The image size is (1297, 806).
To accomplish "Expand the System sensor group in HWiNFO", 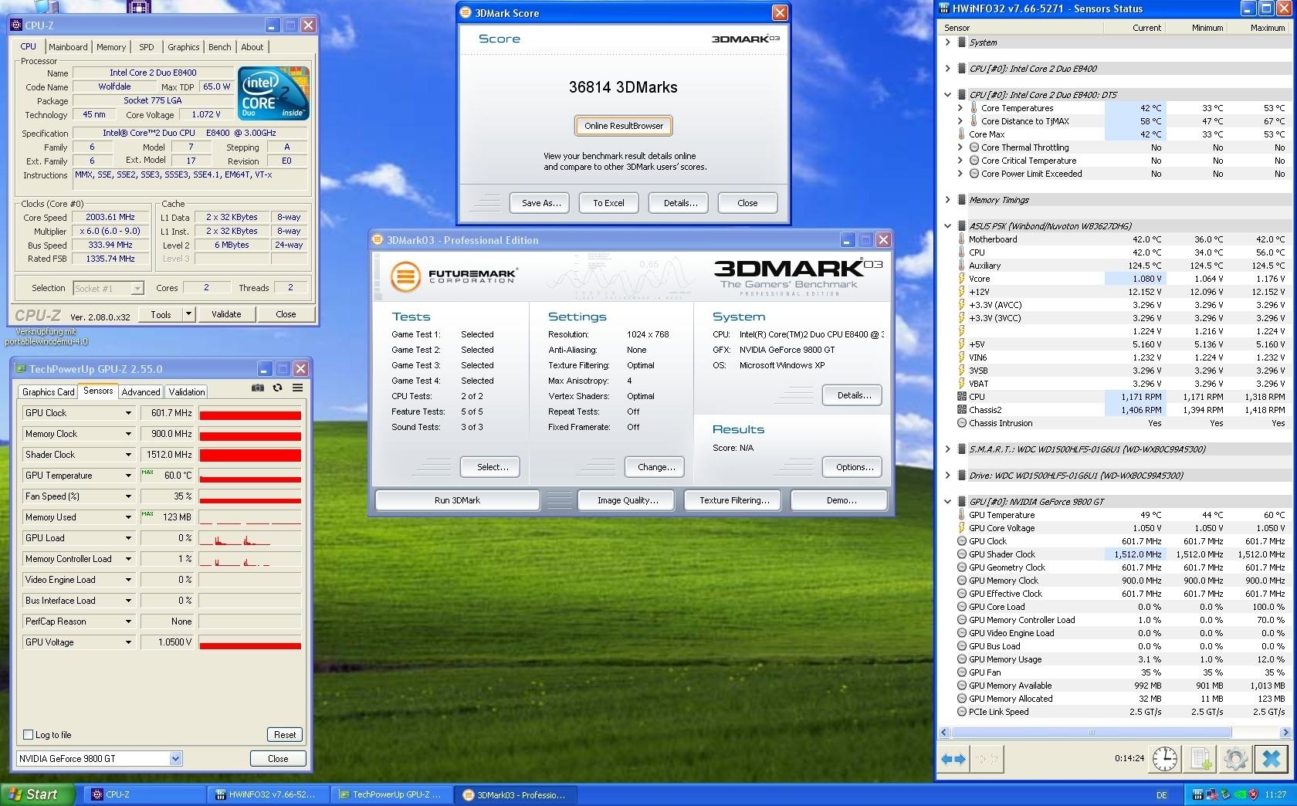I will [947, 42].
